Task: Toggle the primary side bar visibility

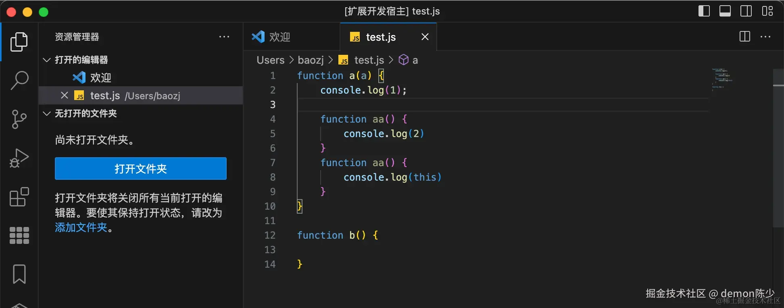Action: [x=704, y=11]
